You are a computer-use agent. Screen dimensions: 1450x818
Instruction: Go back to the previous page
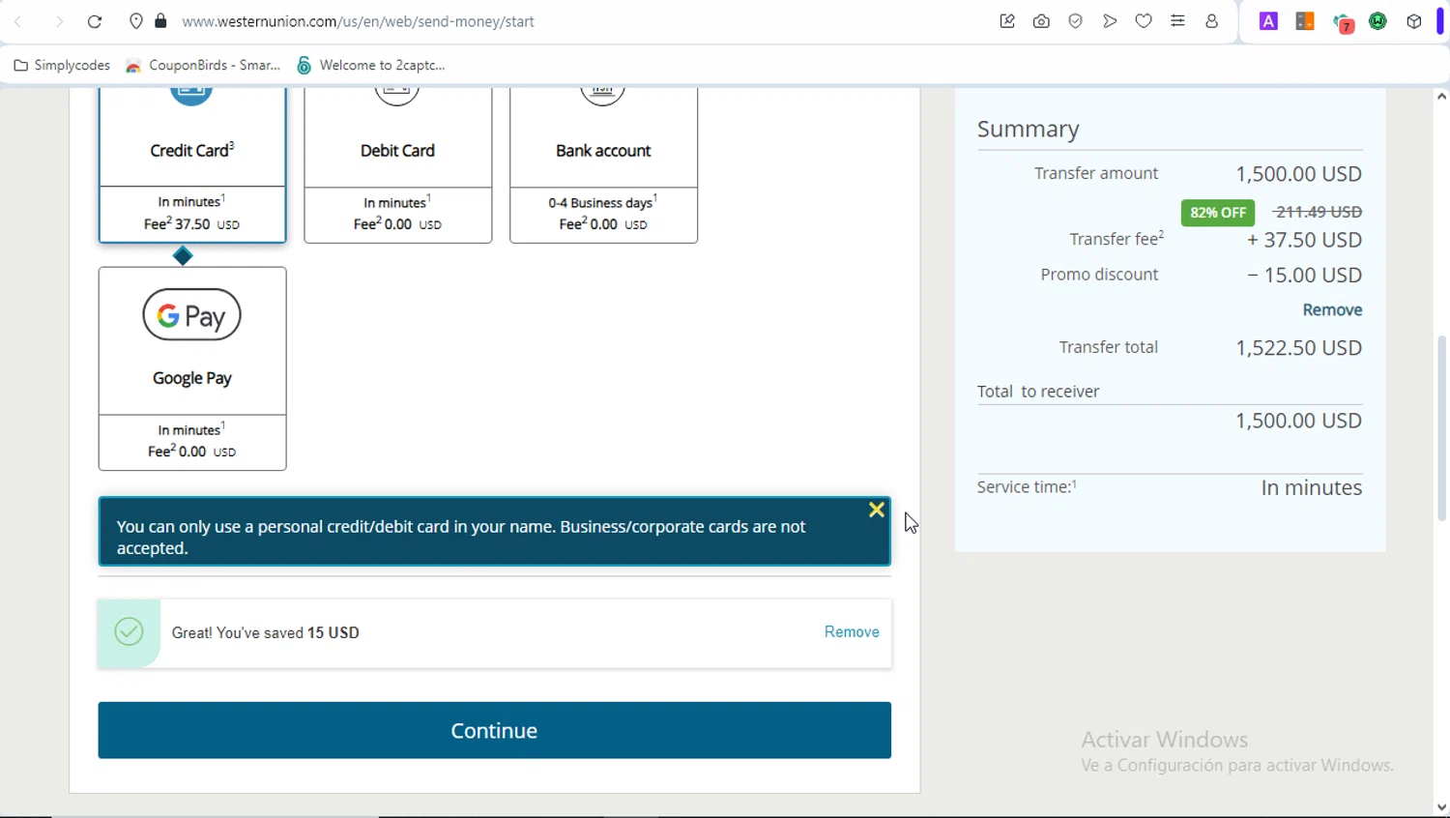coord(18,21)
